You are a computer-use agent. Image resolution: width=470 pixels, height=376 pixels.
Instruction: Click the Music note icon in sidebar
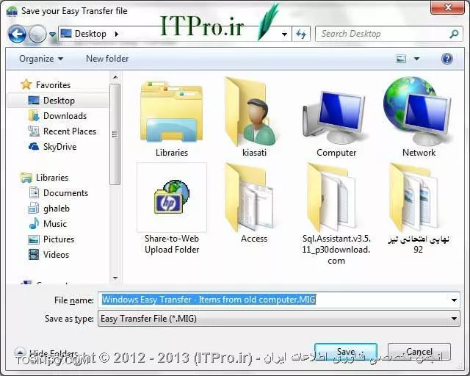coord(34,223)
